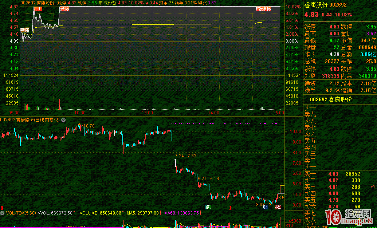Click the 买三 price 4.81

click(333, 187)
